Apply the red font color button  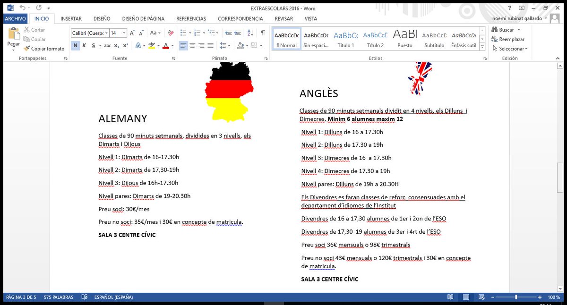click(165, 45)
